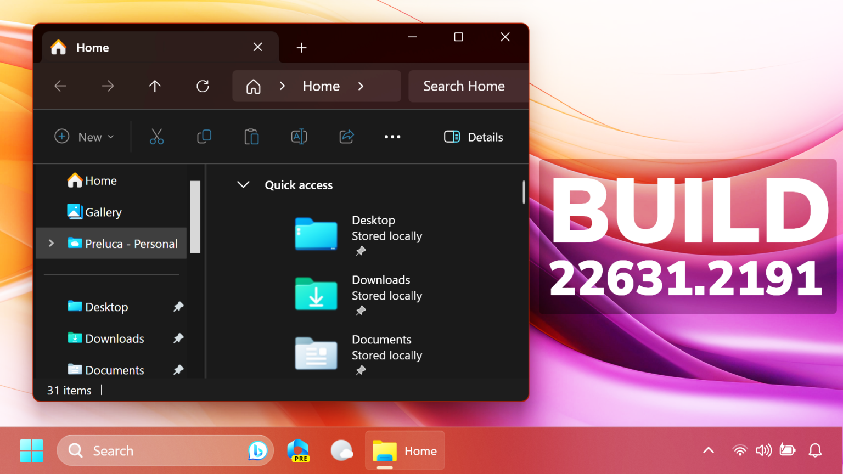Screen dimensions: 843x474
Task: Click the Bing icon in taskbar search
Action: [x=257, y=451]
